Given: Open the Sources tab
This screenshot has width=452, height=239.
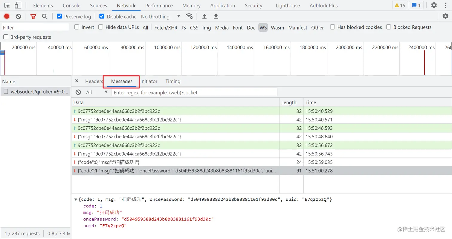Looking at the screenshot, I should click(98, 5).
